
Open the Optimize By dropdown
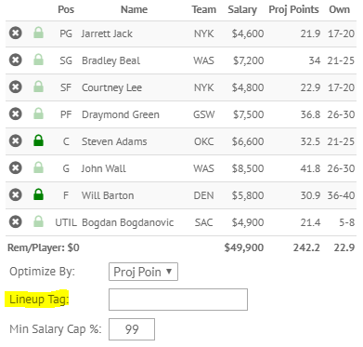143,272
